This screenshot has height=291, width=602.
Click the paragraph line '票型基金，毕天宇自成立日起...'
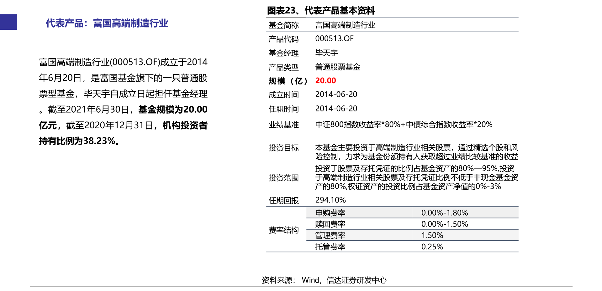pos(123,94)
